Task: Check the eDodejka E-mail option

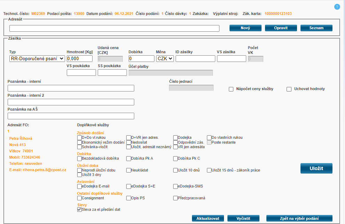Action: click(79, 186)
